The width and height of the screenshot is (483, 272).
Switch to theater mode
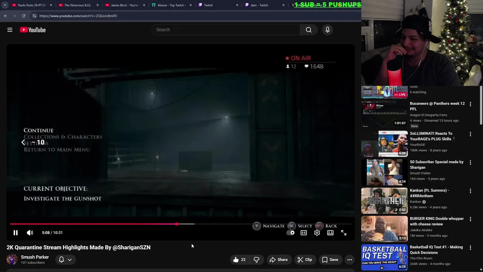click(x=330, y=233)
